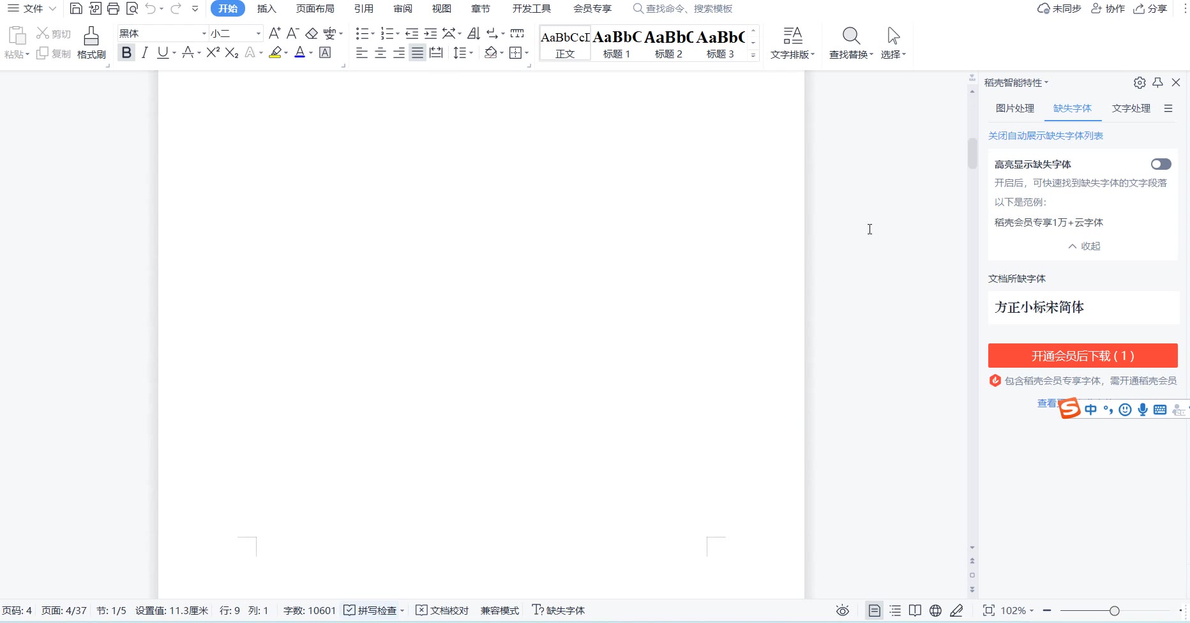This screenshot has height=623, width=1190.
Task: Toggle page layout view in status bar
Action: (875, 611)
